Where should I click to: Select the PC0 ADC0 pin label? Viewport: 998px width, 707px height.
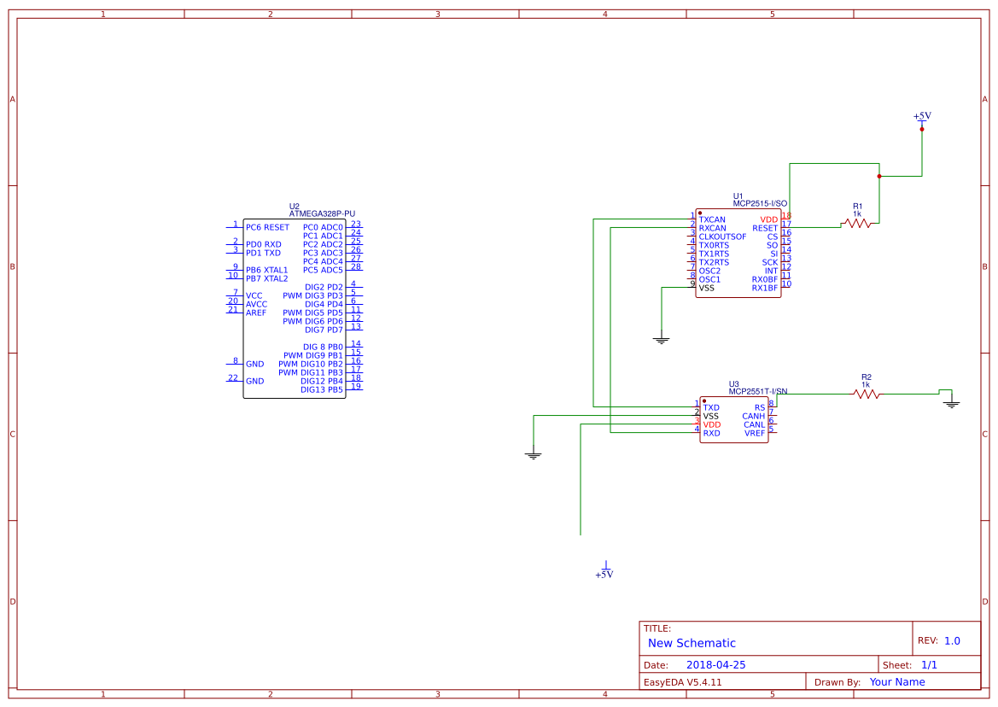click(323, 227)
